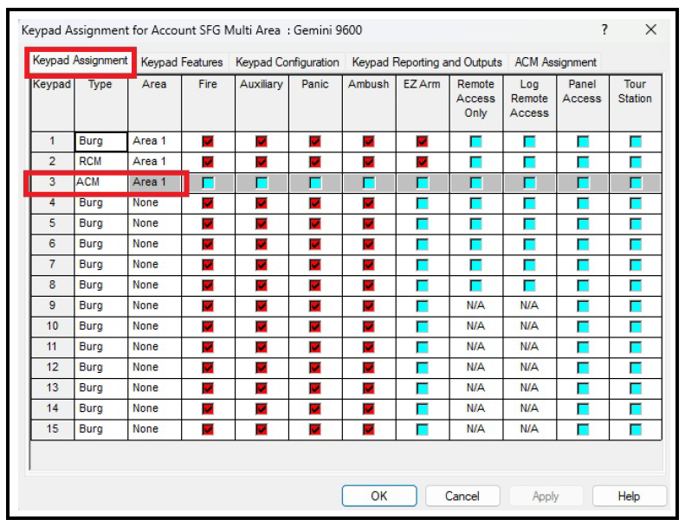The height and width of the screenshot is (526, 685).
Task: Click the Help button
Action: pyautogui.click(x=629, y=496)
